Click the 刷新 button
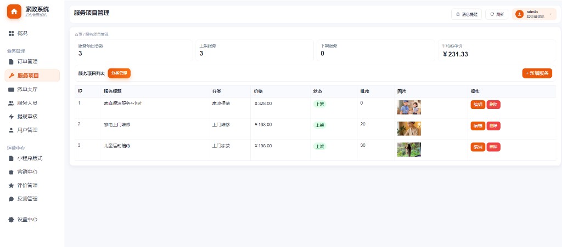 coord(497,14)
